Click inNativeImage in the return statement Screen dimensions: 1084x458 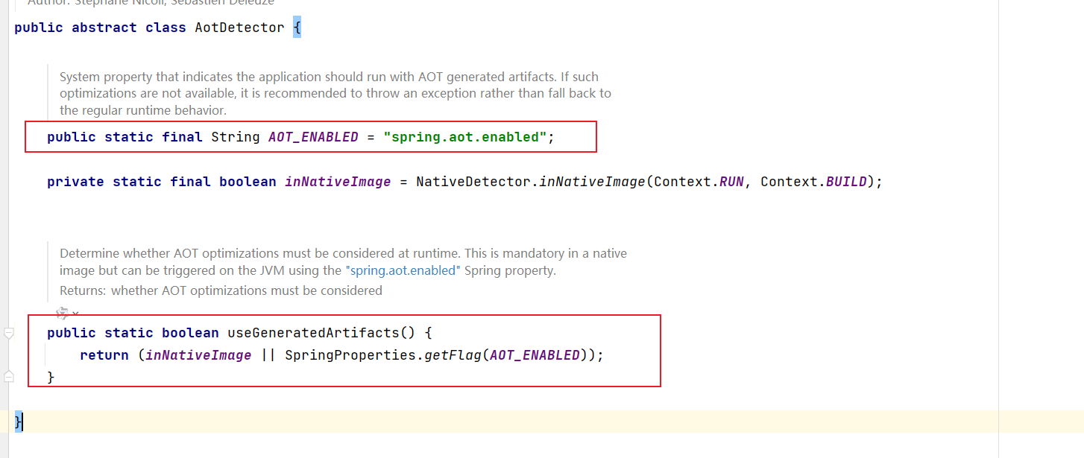[198, 355]
